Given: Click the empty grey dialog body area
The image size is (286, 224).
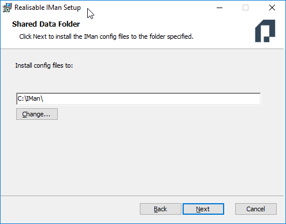Looking at the screenshot, I should click(x=142, y=155).
